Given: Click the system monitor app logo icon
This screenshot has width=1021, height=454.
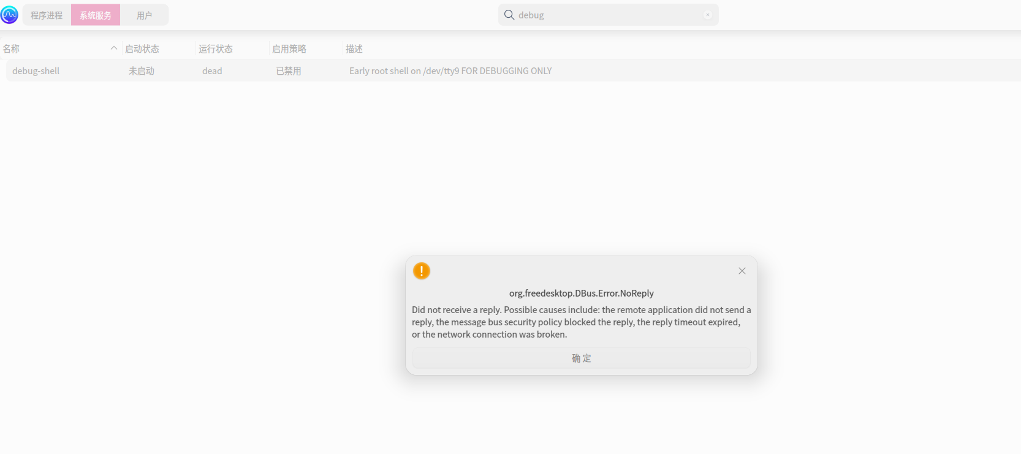Looking at the screenshot, I should pos(9,15).
